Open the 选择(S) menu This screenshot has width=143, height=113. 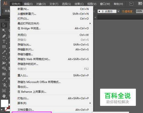pos(66,4)
